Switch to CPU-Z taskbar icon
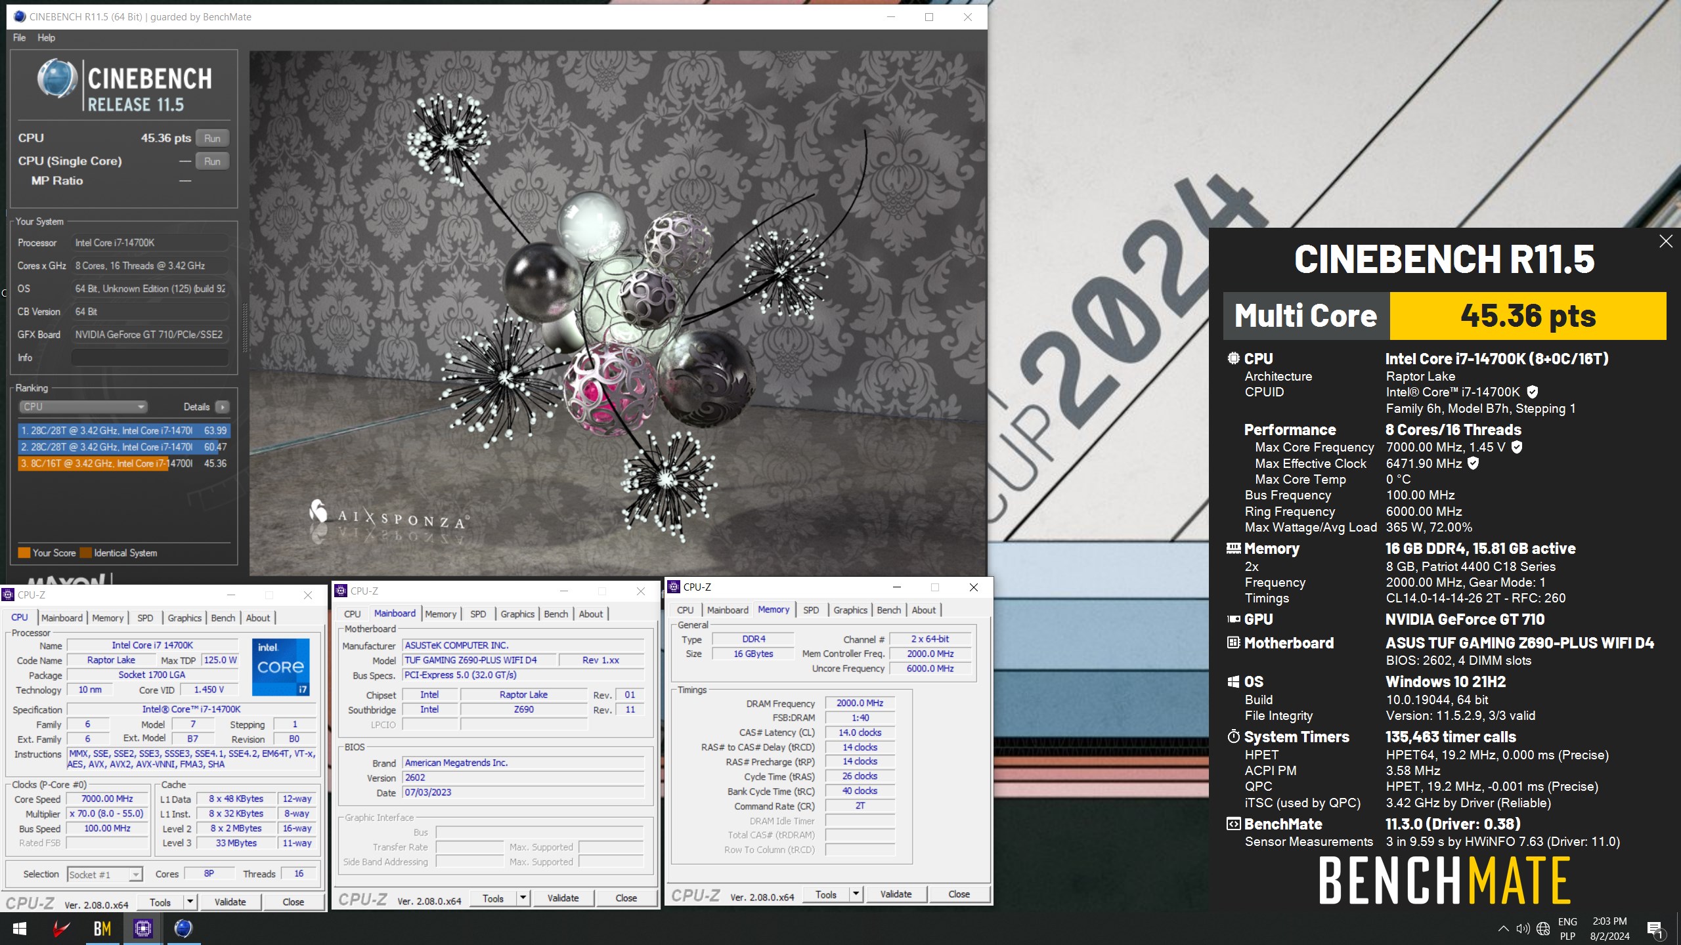Viewport: 1681px width, 945px height. 142,929
